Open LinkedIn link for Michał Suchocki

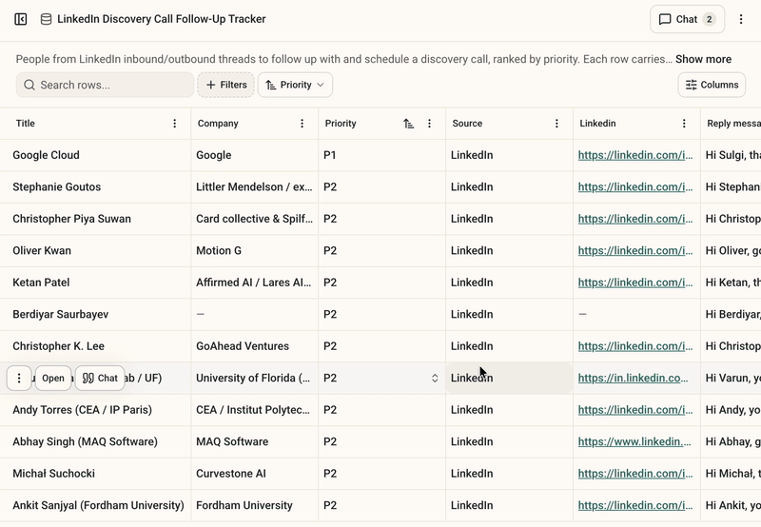[635, 474]
